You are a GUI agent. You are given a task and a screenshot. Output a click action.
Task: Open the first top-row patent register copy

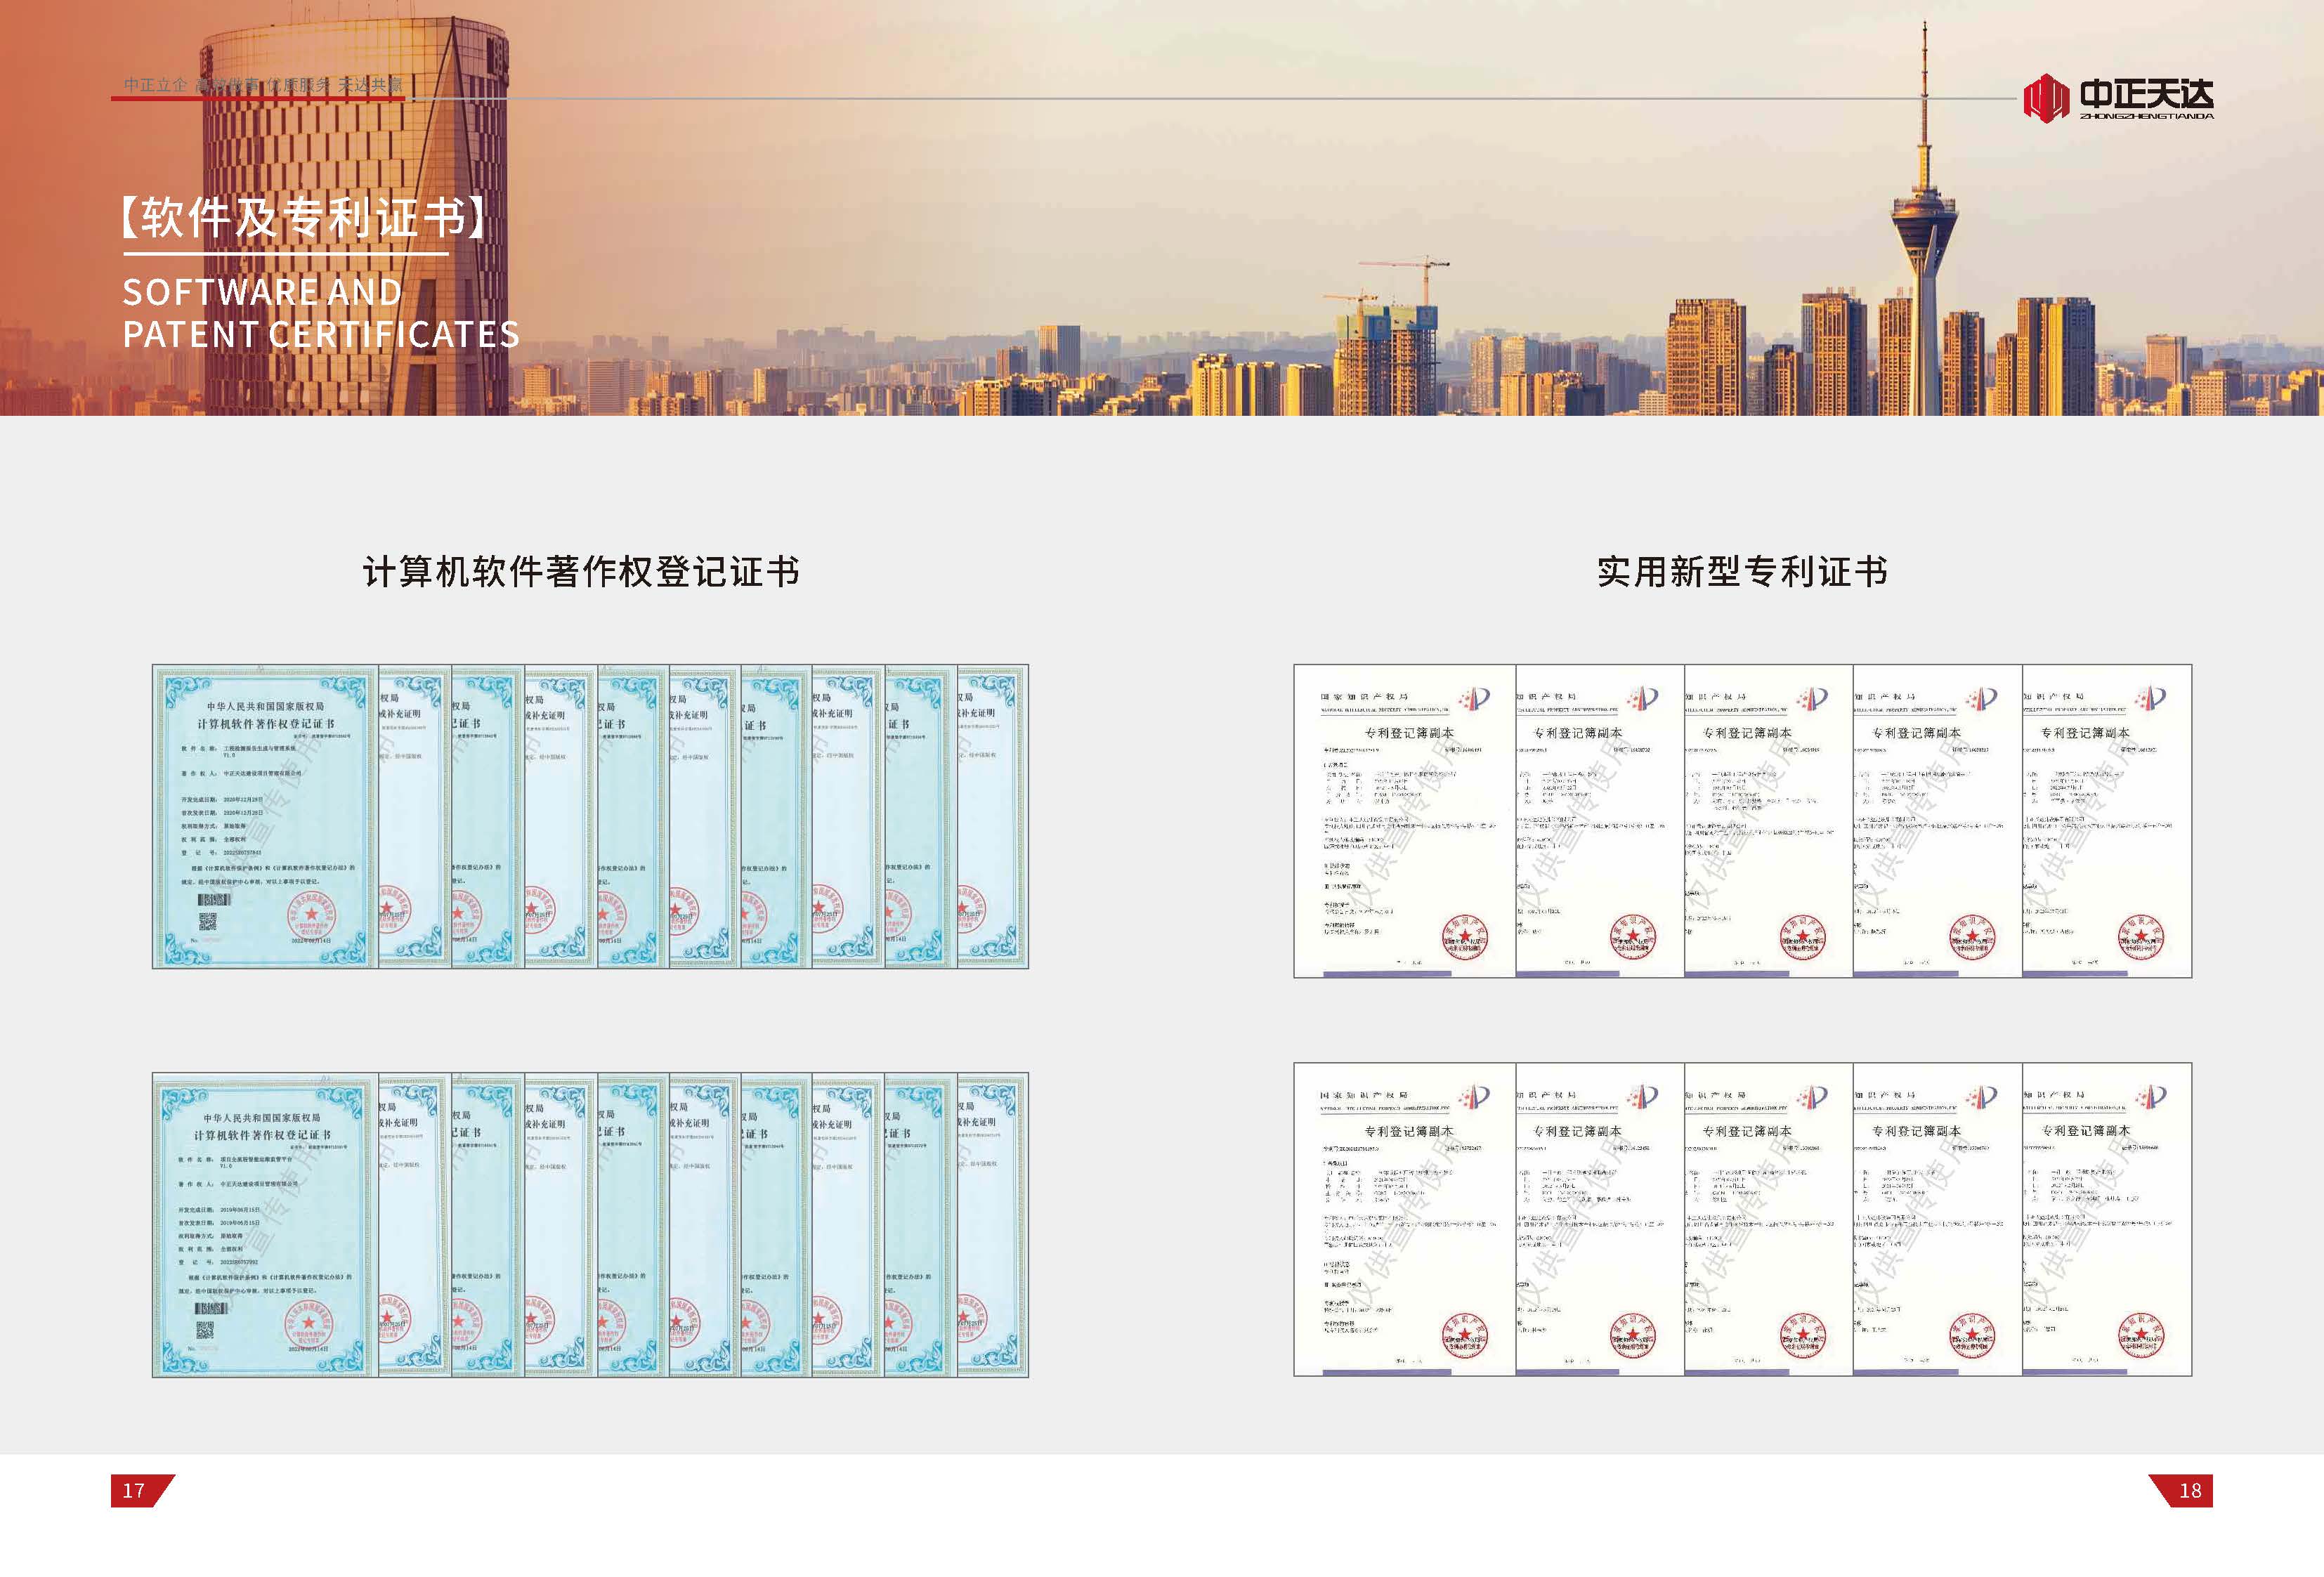[1404, 820]
